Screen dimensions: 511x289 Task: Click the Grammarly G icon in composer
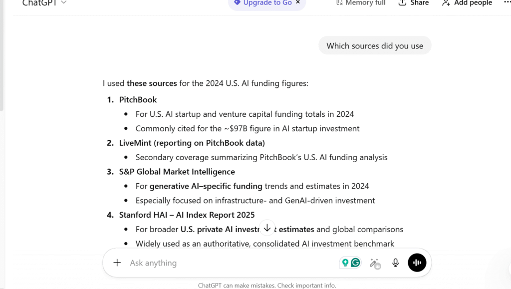click(x=355, y=262)
